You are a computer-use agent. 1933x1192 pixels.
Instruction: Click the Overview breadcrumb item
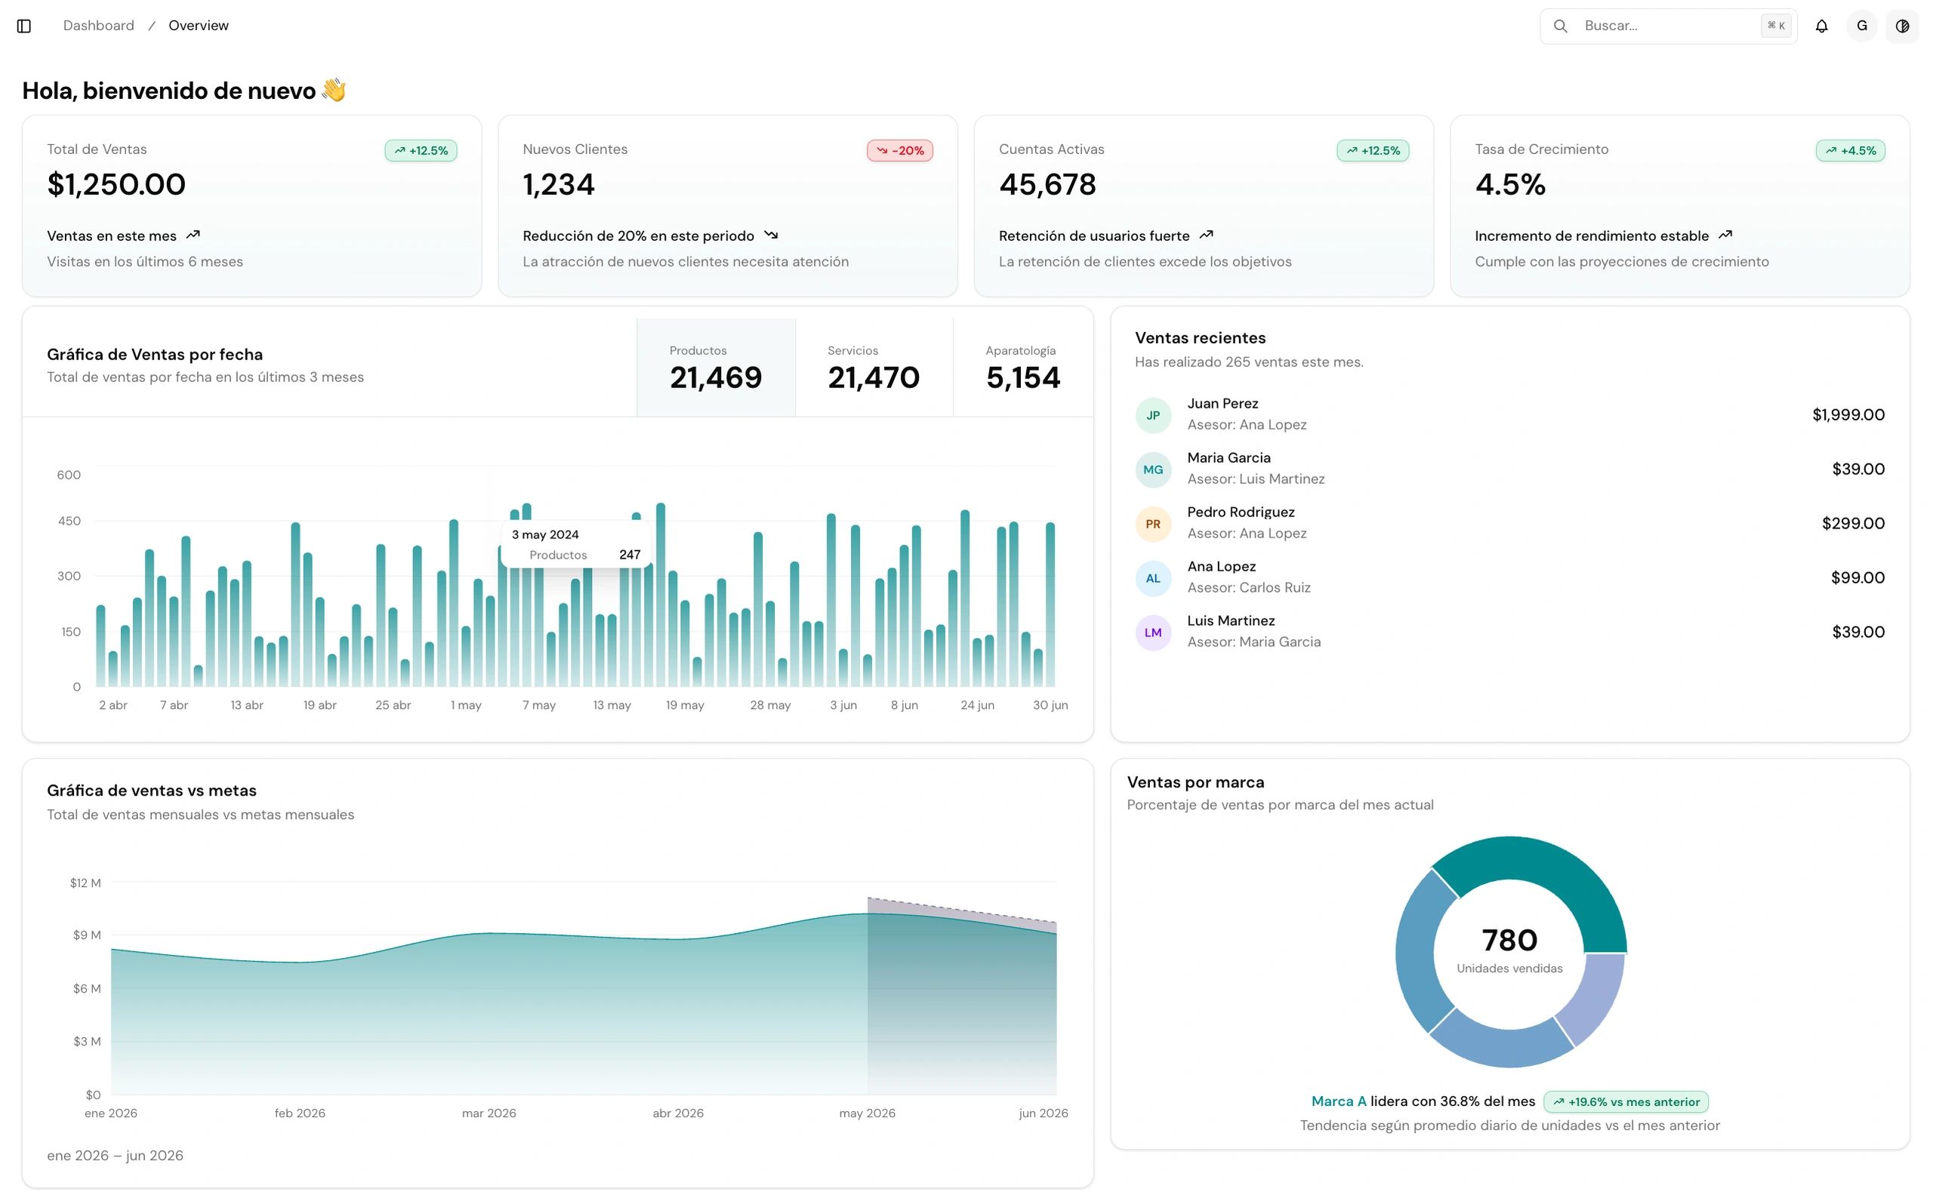click(x=199, y=26)
